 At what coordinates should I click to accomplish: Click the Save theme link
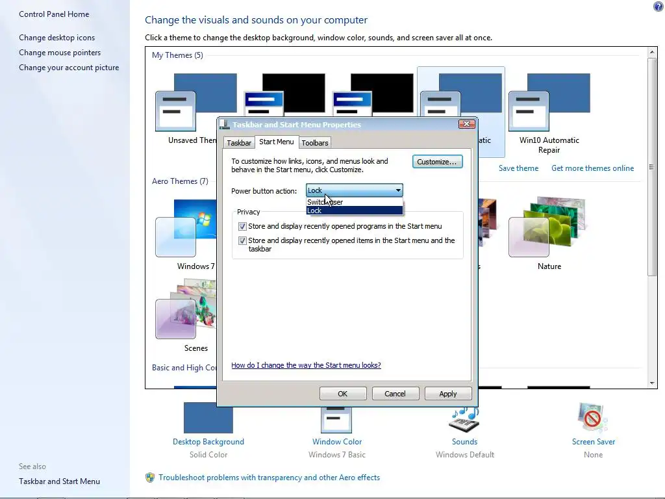click(518, 168)
